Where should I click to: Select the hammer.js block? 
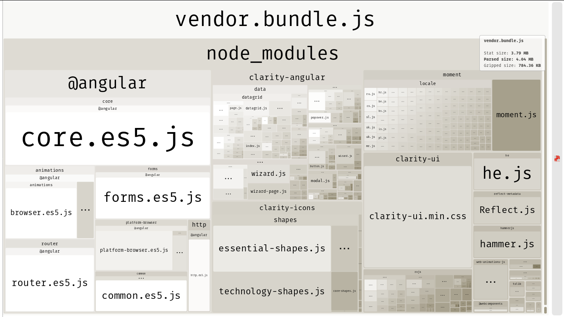[507, 244]
